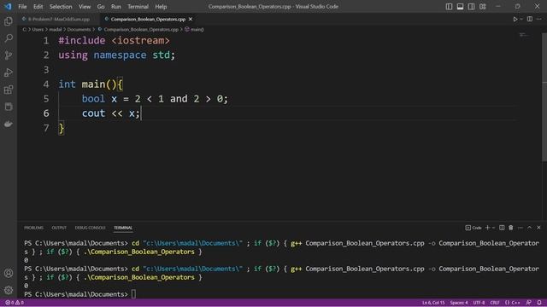Close the Comparison_Boolean_Operators.cpp tab

point(191,19)
